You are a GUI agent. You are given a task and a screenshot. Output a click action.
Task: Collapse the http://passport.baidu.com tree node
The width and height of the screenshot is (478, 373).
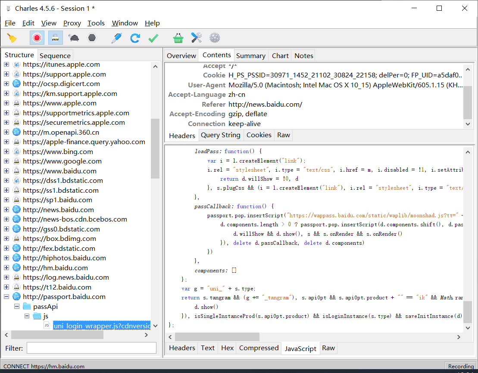[x=6, y=297]
